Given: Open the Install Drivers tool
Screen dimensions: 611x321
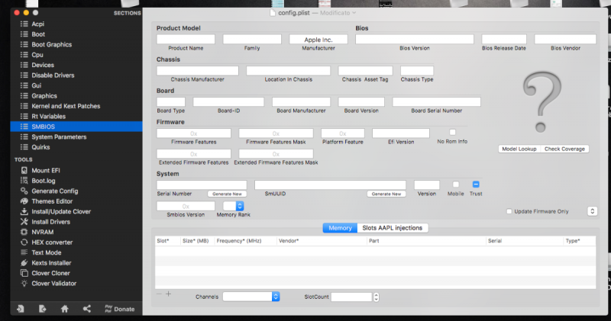Looking at the screenshot, I should pos(50,222).
